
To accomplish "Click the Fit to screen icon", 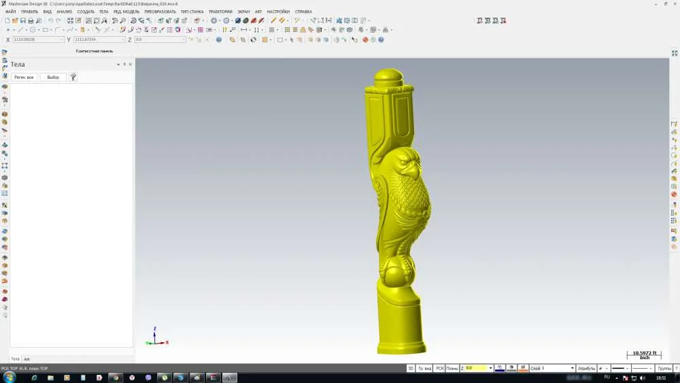I will click(70, 20).
